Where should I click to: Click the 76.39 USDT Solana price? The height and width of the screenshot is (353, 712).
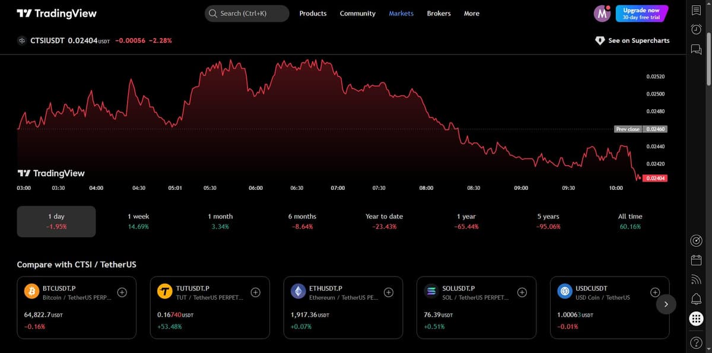click(438, 314)
